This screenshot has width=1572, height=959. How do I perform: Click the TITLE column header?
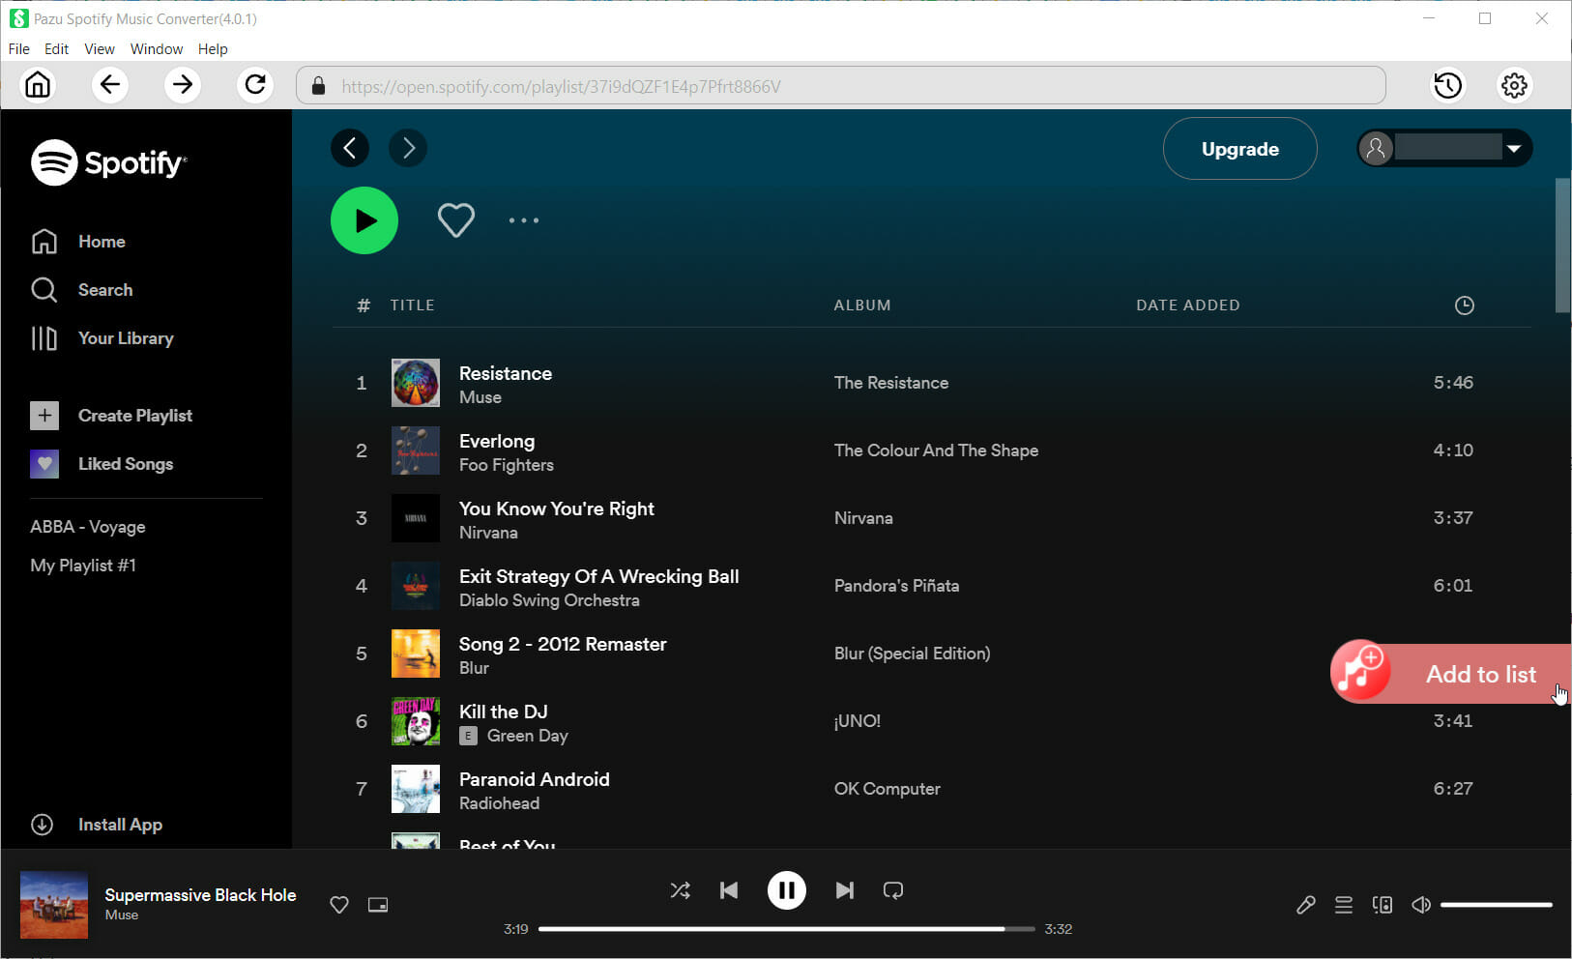point(412,305)
